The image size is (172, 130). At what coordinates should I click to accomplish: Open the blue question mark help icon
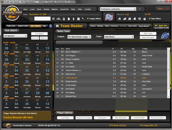pos(50,26)
